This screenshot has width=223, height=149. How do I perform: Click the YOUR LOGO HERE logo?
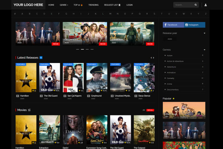click(28, 5)
